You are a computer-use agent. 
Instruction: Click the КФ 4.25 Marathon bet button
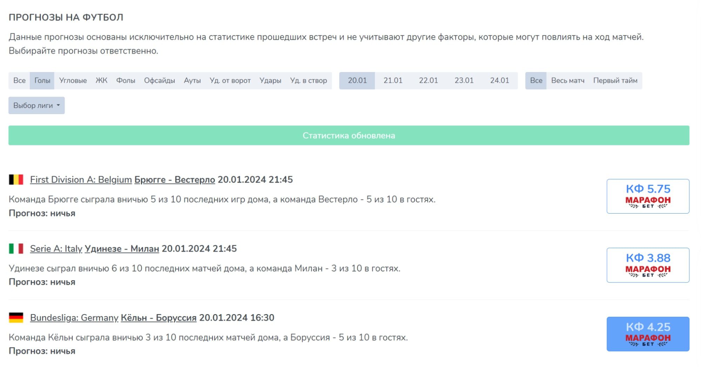click(648, 334)
